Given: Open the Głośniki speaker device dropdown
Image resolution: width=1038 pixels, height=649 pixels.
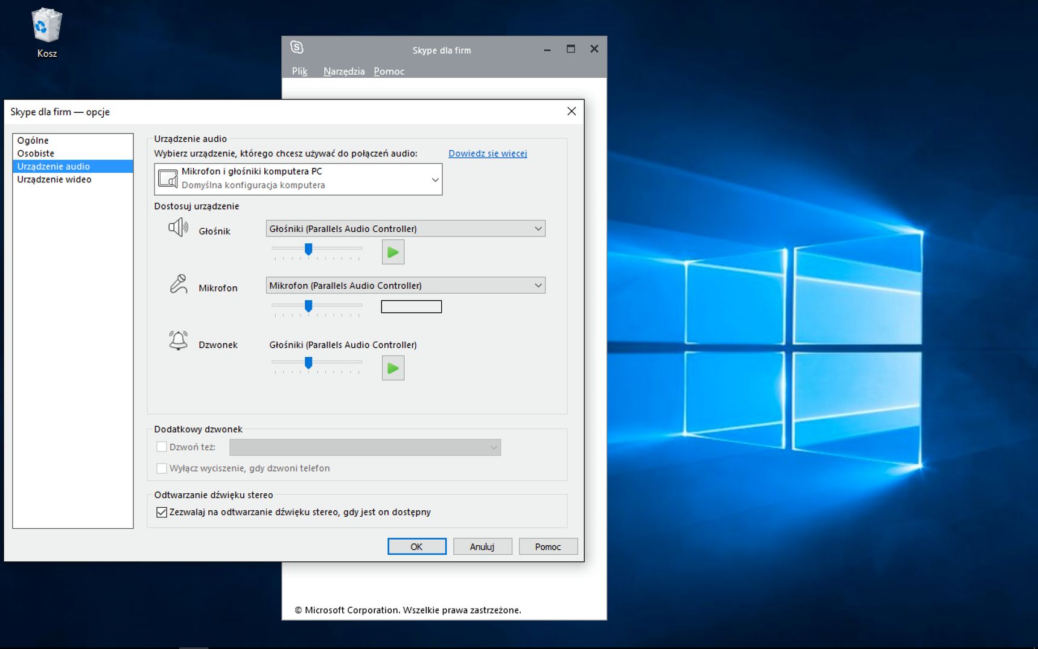Looking at the screenshot, I should pos(406,228).
